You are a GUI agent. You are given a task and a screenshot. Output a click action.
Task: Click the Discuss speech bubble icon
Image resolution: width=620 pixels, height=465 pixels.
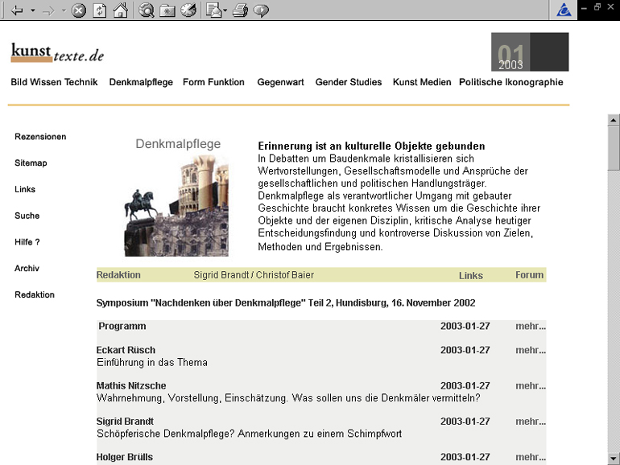[261, 10]
